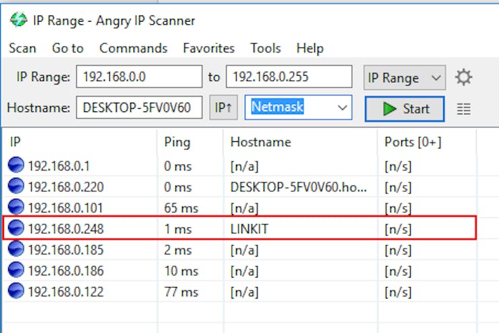Screen dimensions: 499x333
Task: Click the end IP address field
Action: tap(289, 77)
